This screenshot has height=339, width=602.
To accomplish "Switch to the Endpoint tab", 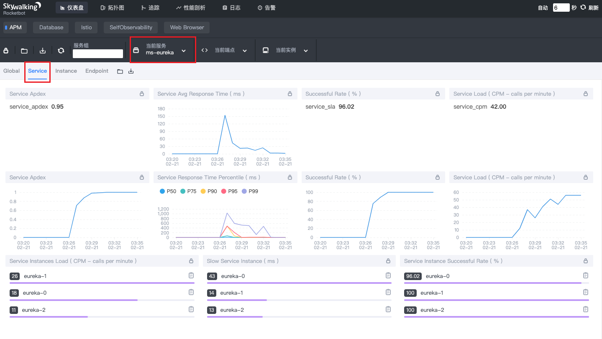I will coord(97,71).
